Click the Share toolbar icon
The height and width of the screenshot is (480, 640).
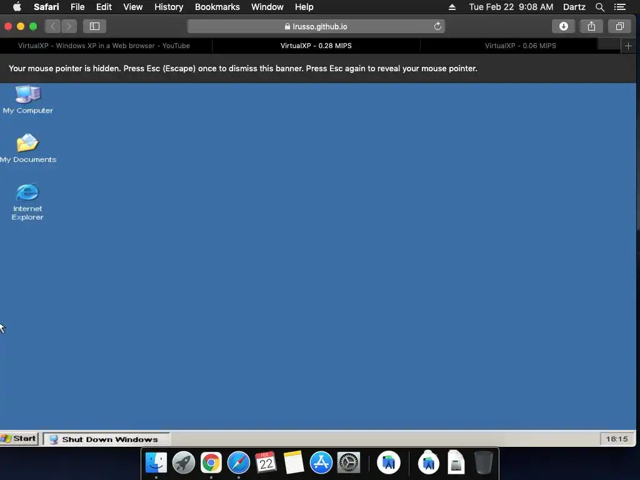[591, 26]
